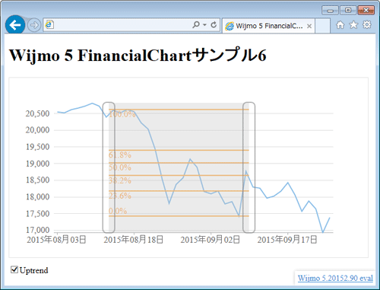Maximize the browser window
380x290 pixels.
pyautogui.click(x=348, y=11)
